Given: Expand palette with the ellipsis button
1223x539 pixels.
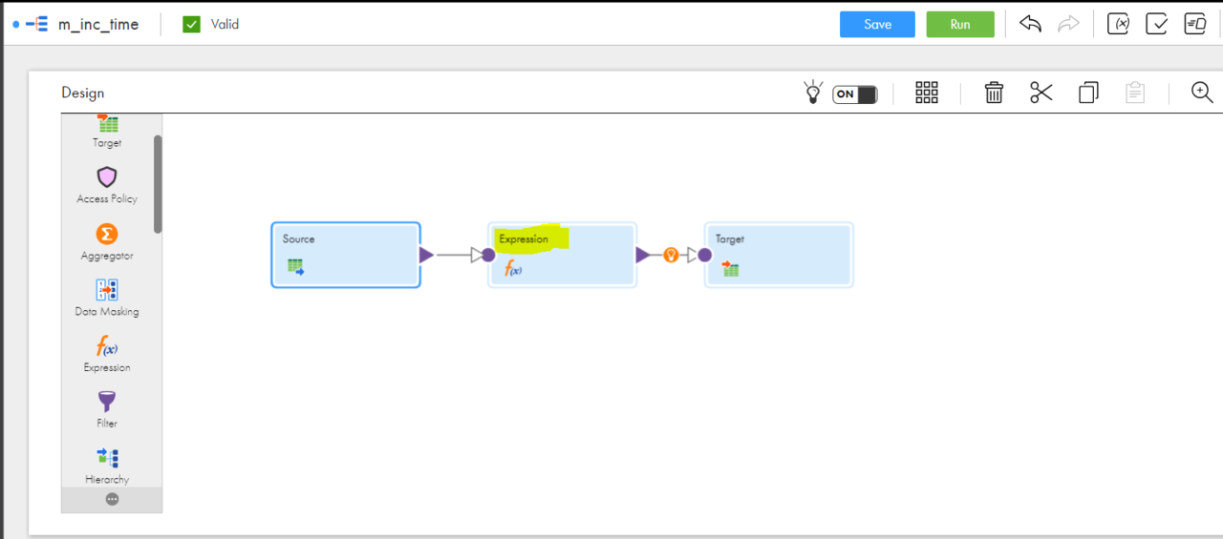Looking at the screenshot, I should coord(112,499).
